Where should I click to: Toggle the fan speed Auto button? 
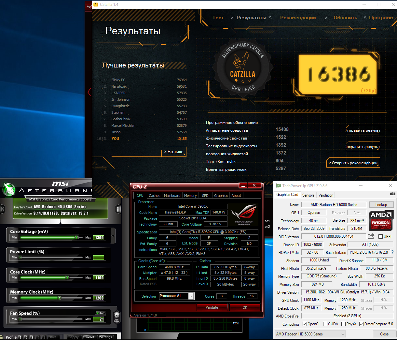click(101, 313)
